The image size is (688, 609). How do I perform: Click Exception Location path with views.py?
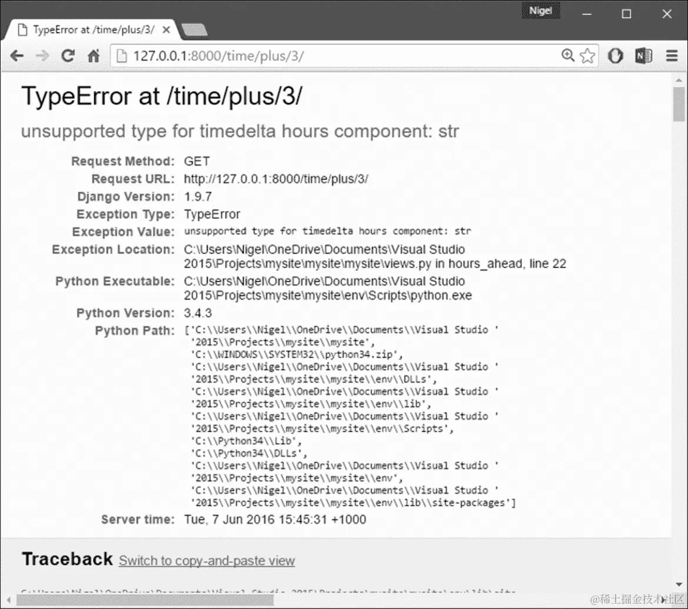click(x=375, y=257)
